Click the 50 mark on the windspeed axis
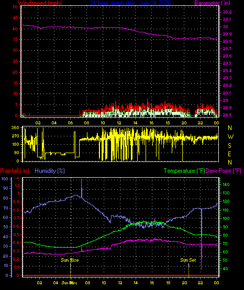This screenshot has width=244, height=290. pyautogui.click(x=15, y=7)
